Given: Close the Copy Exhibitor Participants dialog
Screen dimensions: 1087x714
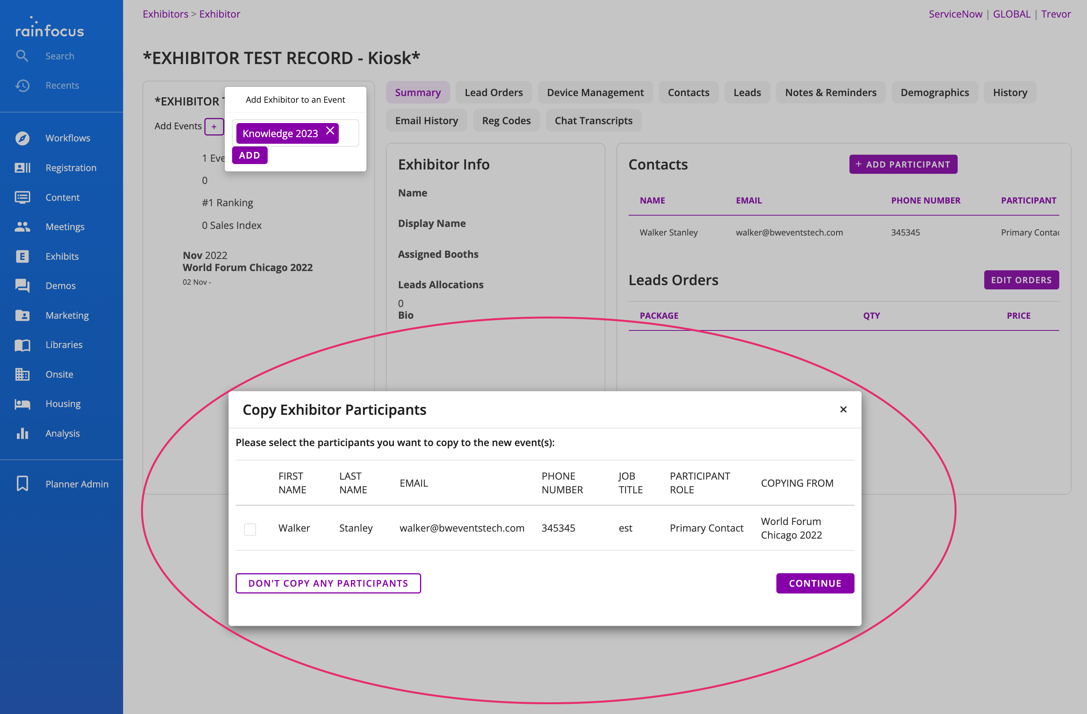Looking at the screenshot, I should (843, 409).
